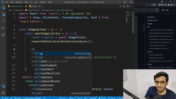Open the Usage link in docs sidebar
Image resolution: width=176 pixels, height=99 pixels.
[150, 24]
